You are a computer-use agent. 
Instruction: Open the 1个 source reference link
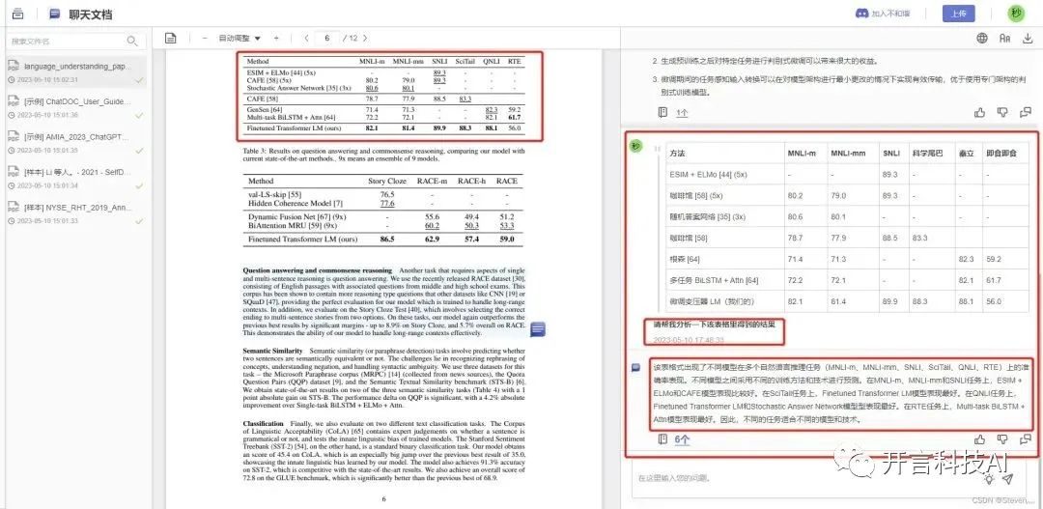click(682, 113)
